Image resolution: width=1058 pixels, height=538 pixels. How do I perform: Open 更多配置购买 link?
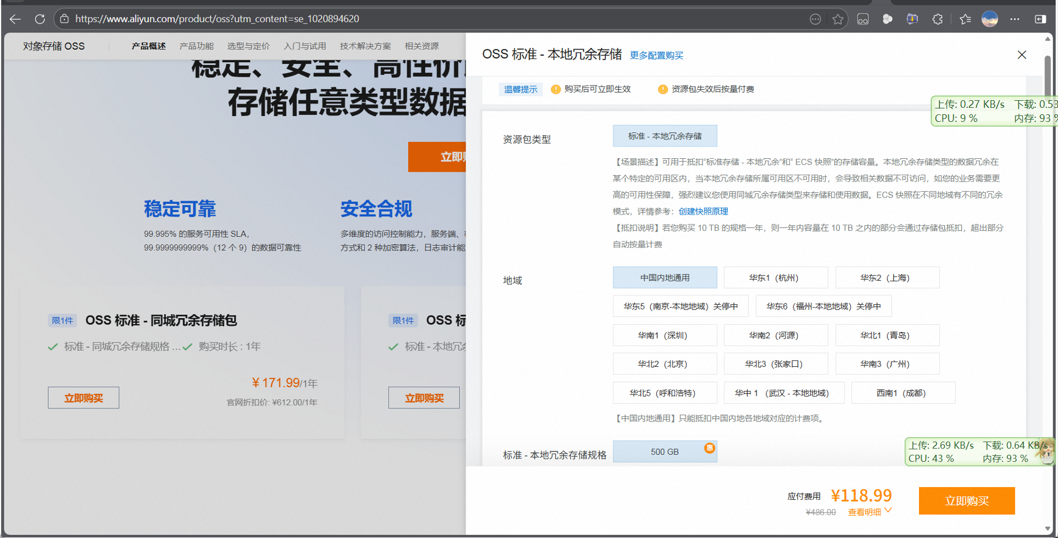656,56
